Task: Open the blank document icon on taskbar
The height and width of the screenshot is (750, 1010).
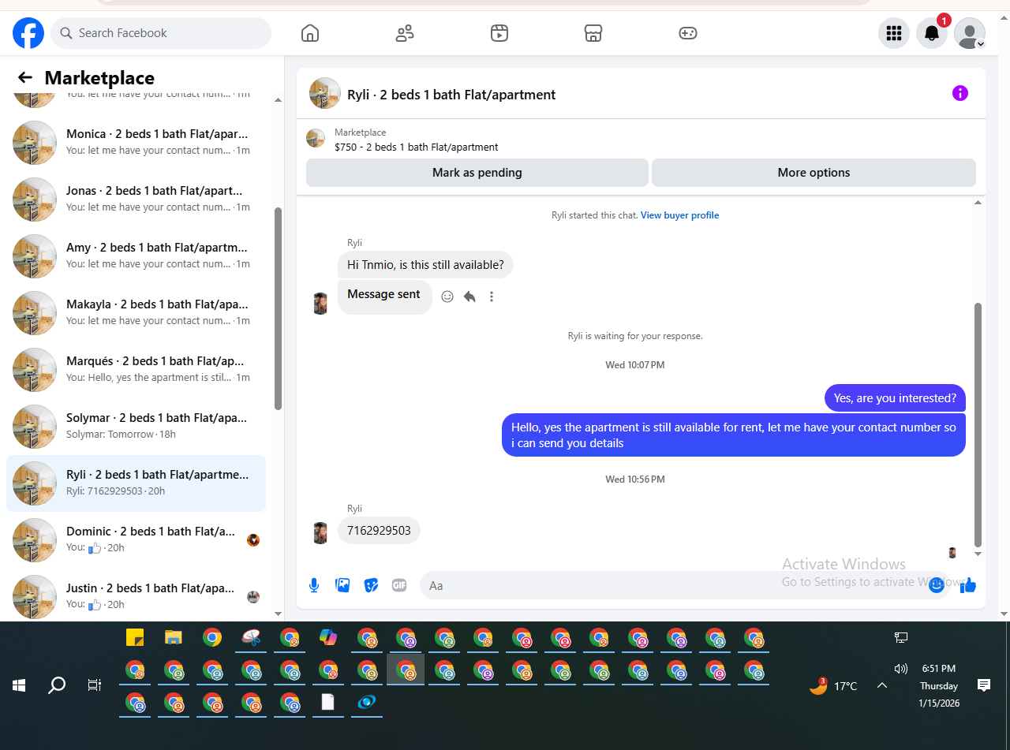Action: click(328, 702)
